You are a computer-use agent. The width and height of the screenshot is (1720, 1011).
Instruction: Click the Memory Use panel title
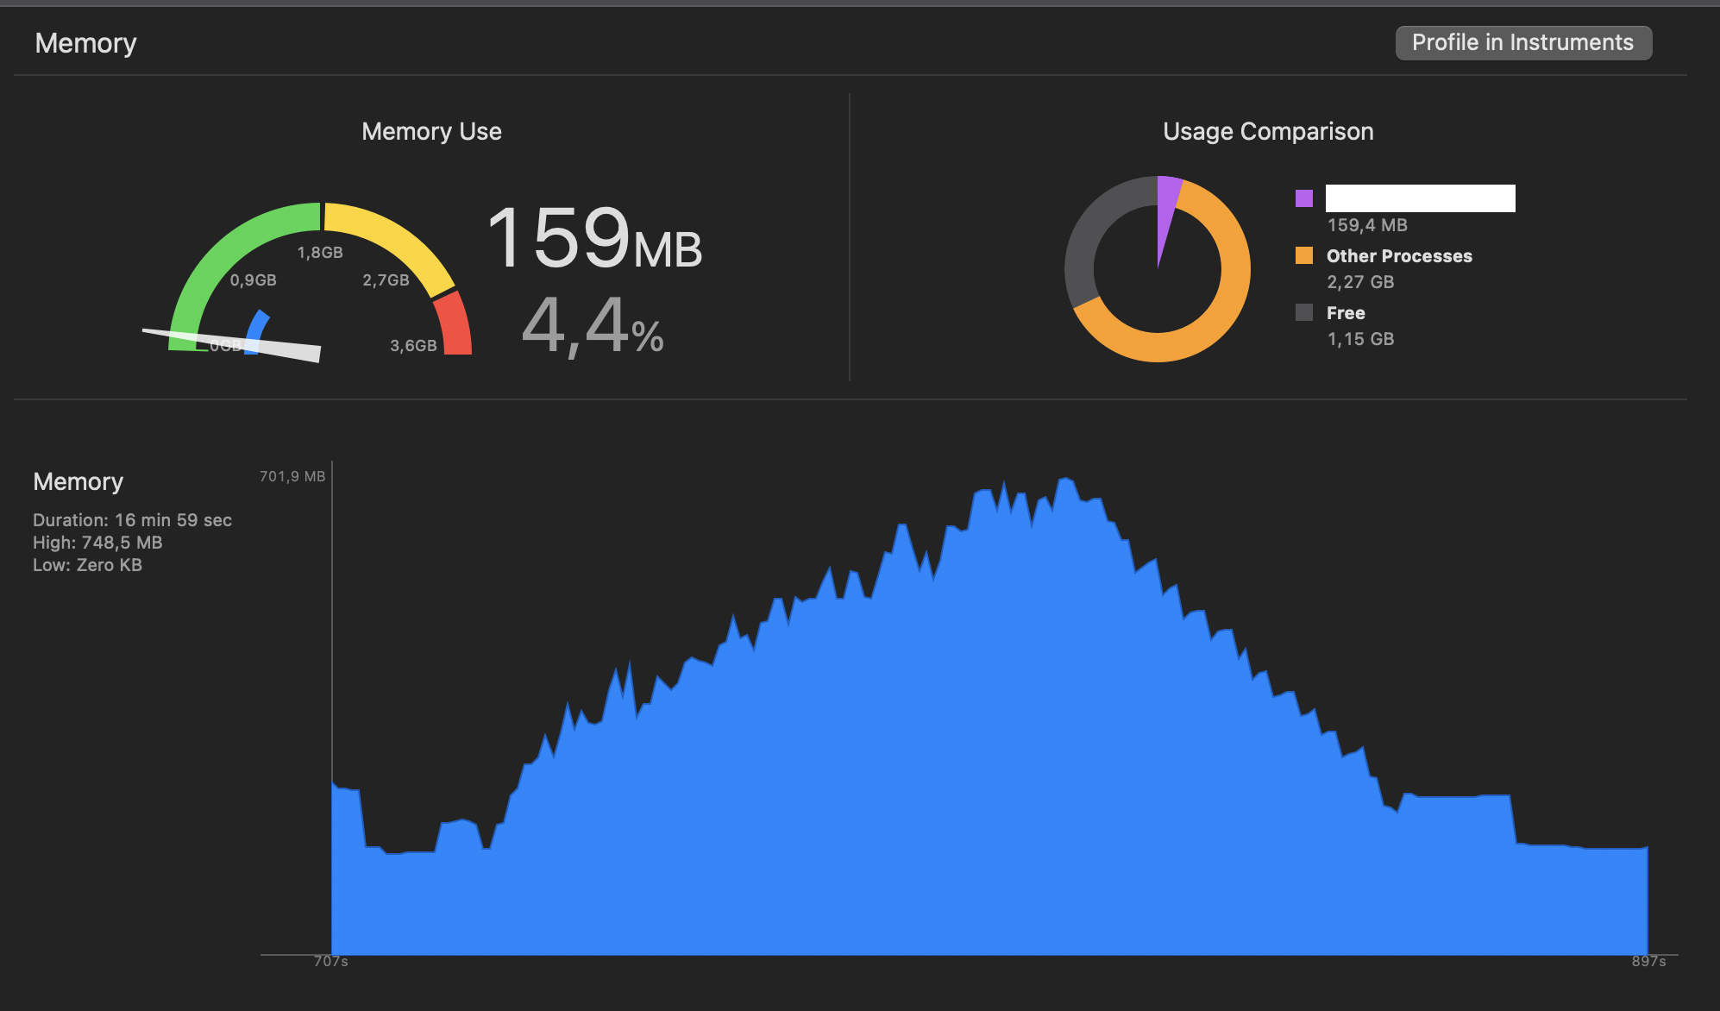pyautogui.click(x=431, y=131)
